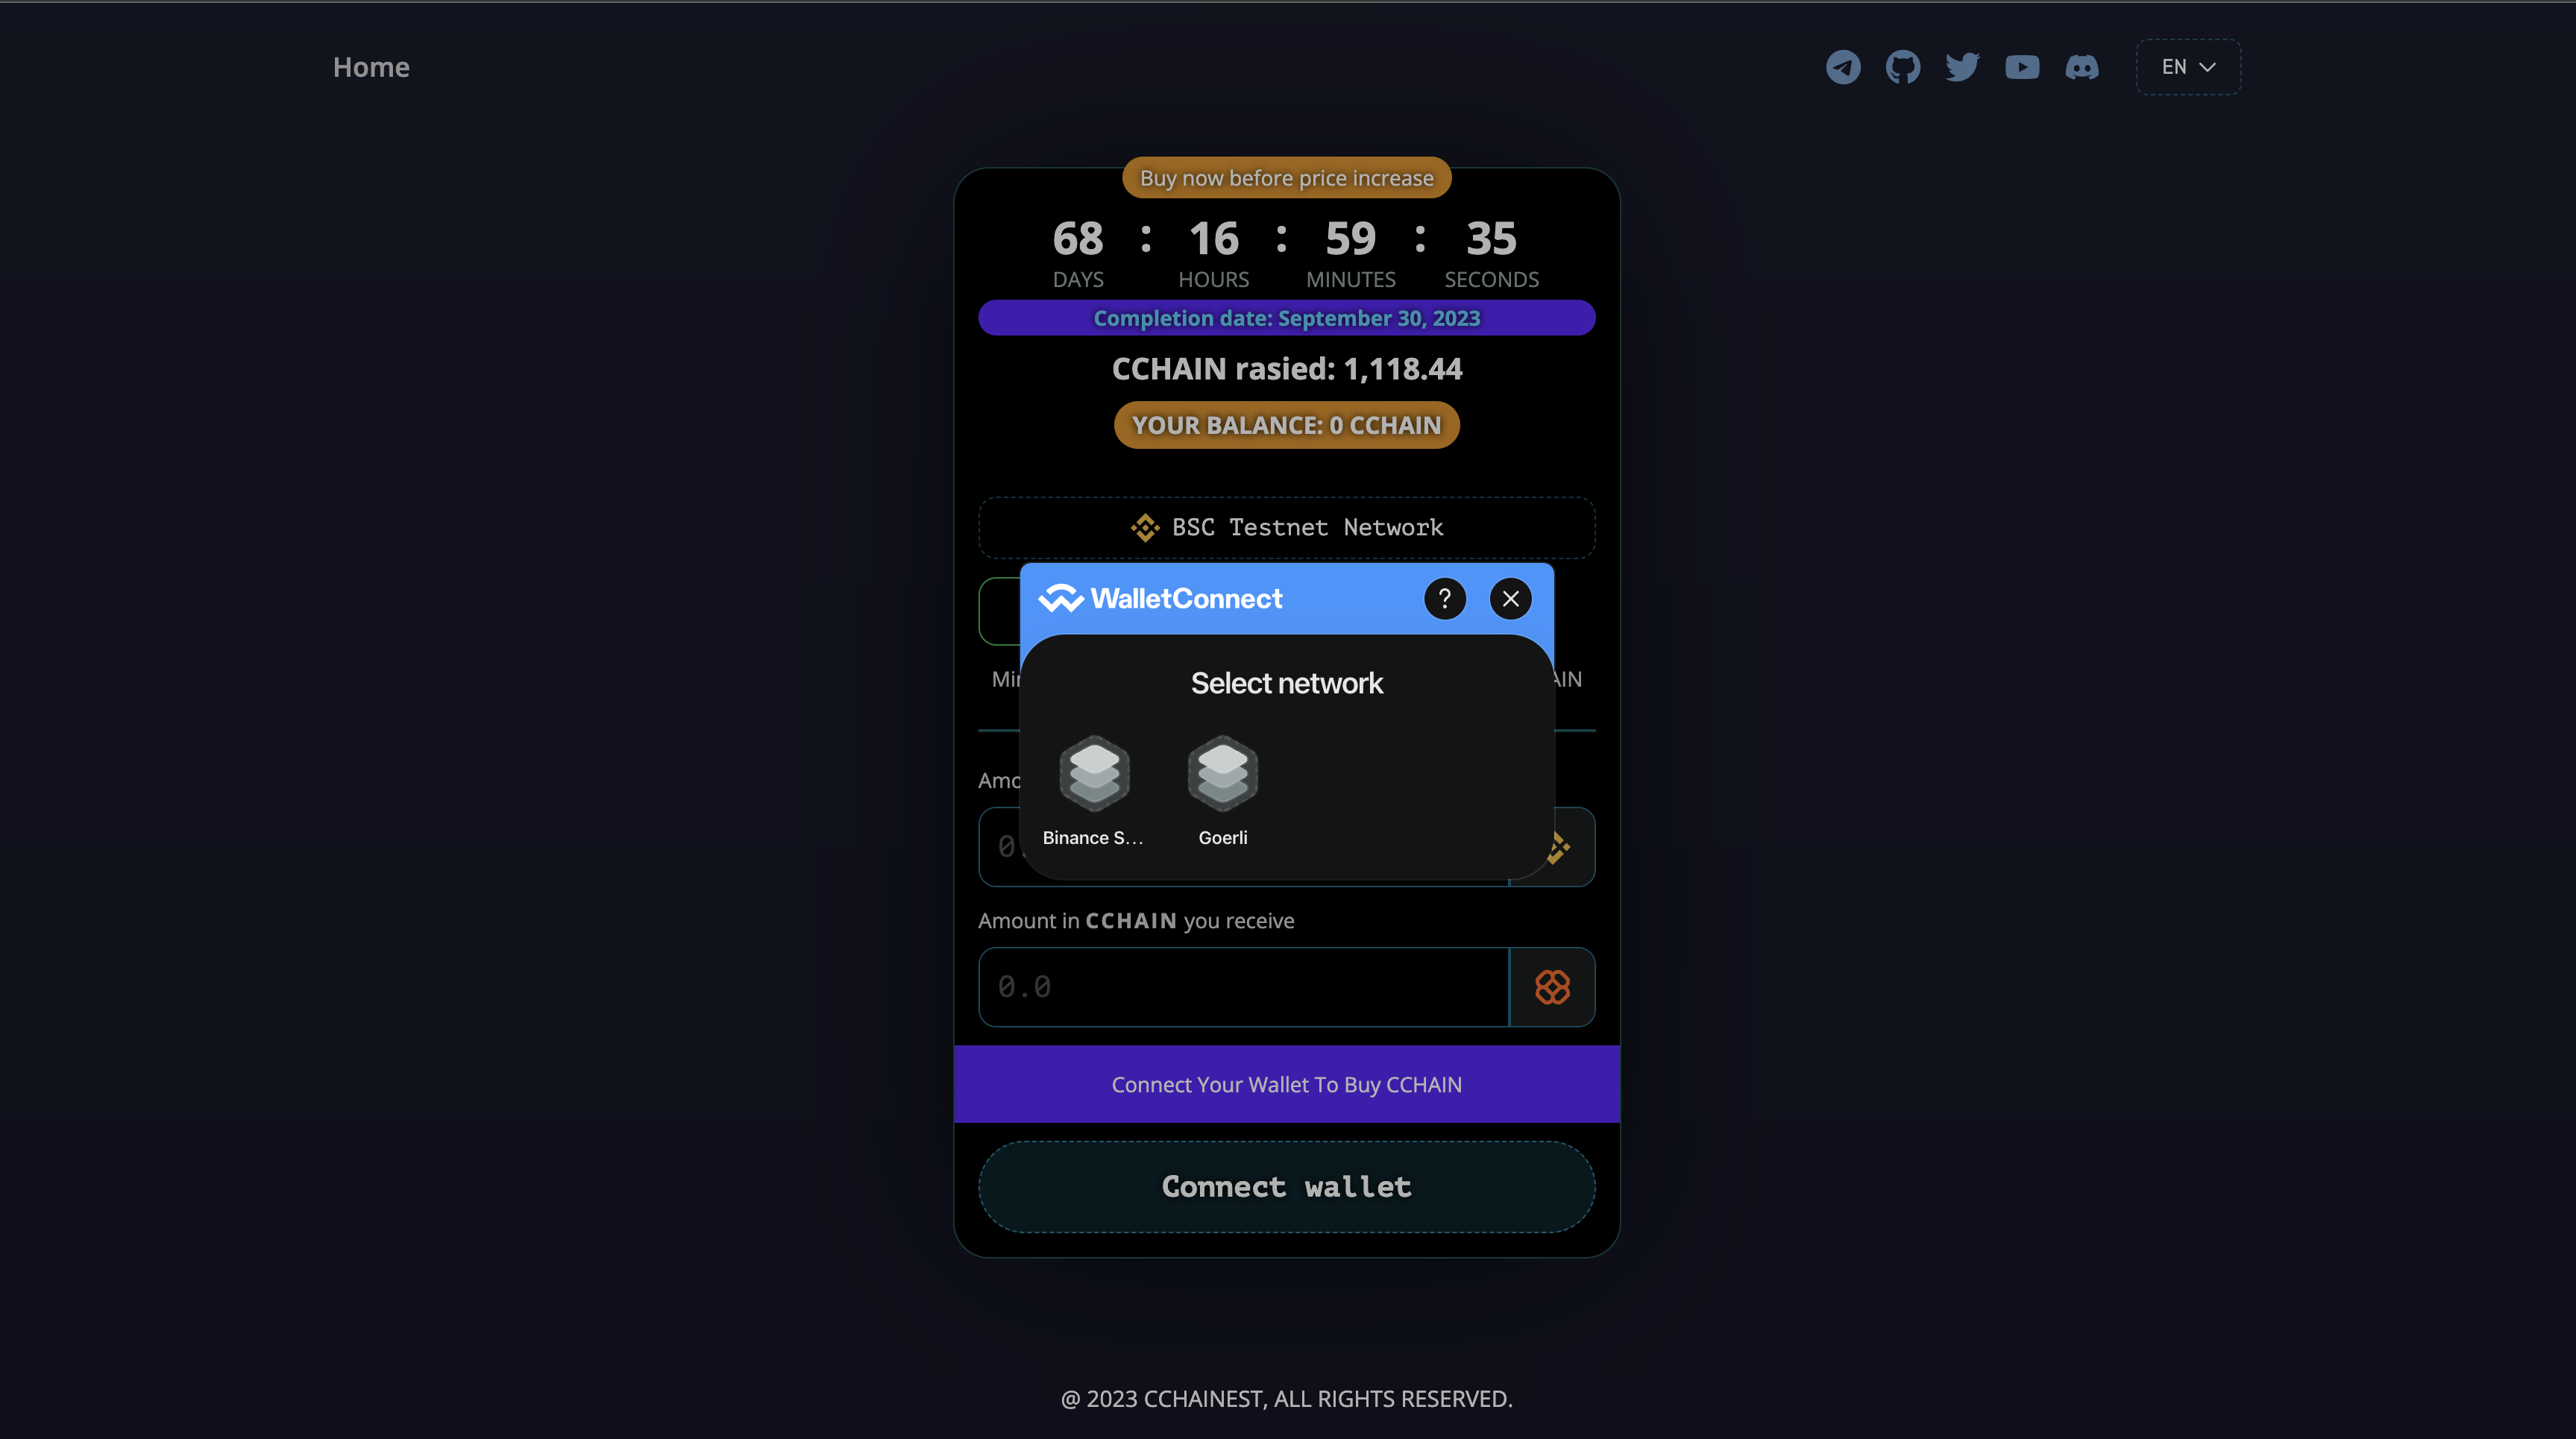Click Connect wallet button

(1288, 1185)
